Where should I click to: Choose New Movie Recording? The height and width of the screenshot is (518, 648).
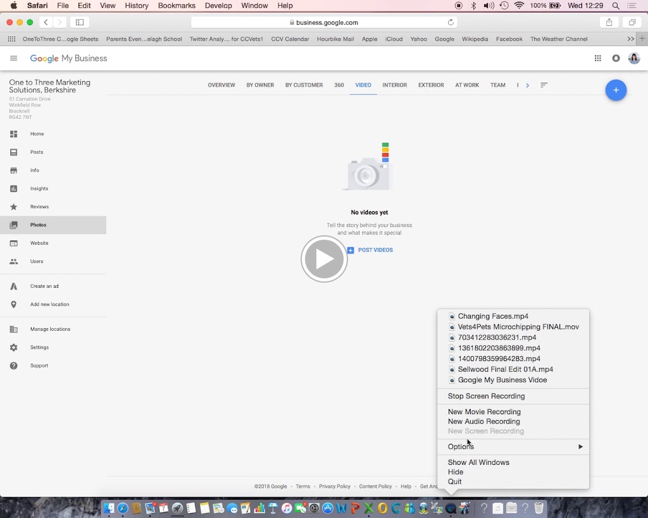[x=513, y=412]
